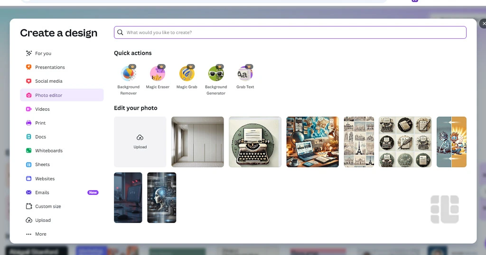Open the Background Generator quick action
This screenshot has width=486, height=255.
pyautogui.click(x=216, y=74)
